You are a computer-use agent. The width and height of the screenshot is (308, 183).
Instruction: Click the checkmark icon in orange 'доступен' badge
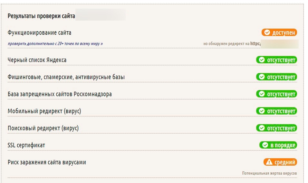[267, 32]
